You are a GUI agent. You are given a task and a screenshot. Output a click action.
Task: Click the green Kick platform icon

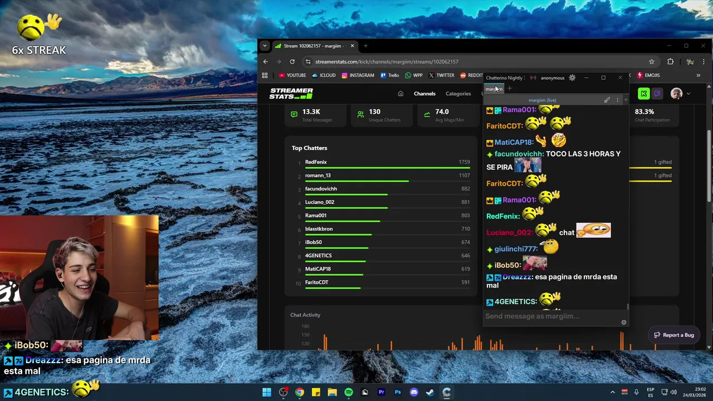click(x=644, y=94)
